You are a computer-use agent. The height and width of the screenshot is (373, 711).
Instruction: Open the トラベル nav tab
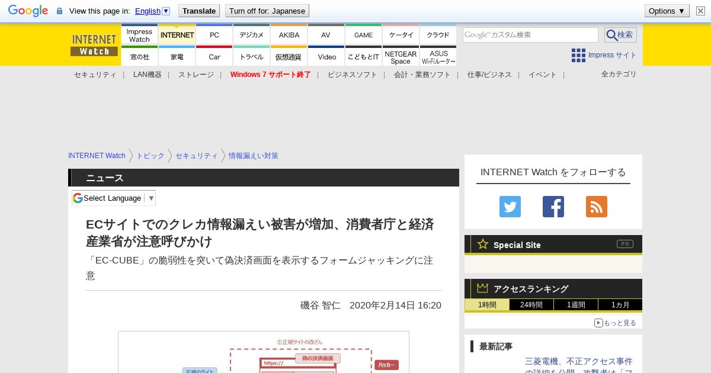[x=252, y=56]
